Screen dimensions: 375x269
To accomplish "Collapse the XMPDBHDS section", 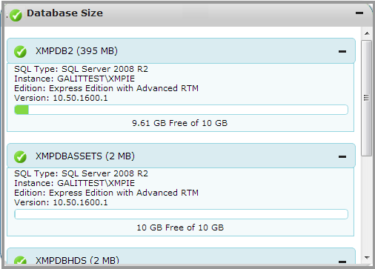I will (342, 262).
